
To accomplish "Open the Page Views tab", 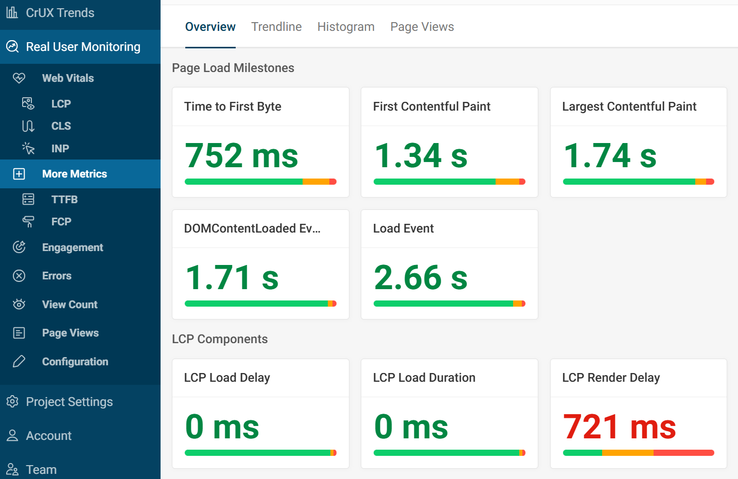I will (422, 27).
